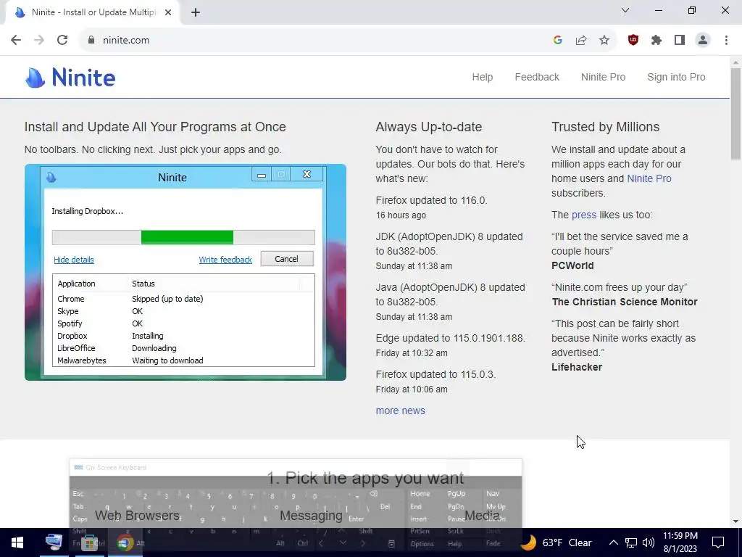Image resolution: width=742 pixels, height=557 pixels.
Task: Select the Ninite browser tab
Action: [x=93, y=13]
